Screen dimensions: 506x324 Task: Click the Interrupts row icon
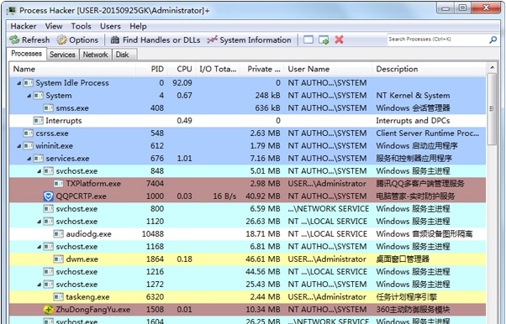pyautogui.click(x=38, y=121)
